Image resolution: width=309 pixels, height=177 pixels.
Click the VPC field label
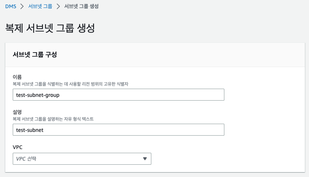tap(18, 147)
